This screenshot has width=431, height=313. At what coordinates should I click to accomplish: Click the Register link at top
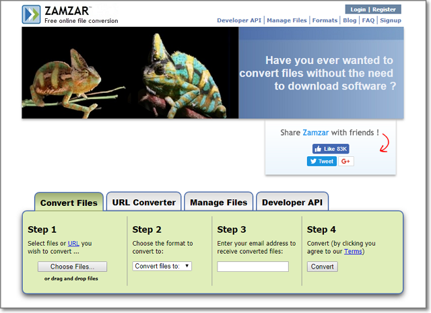coord(386,9)
